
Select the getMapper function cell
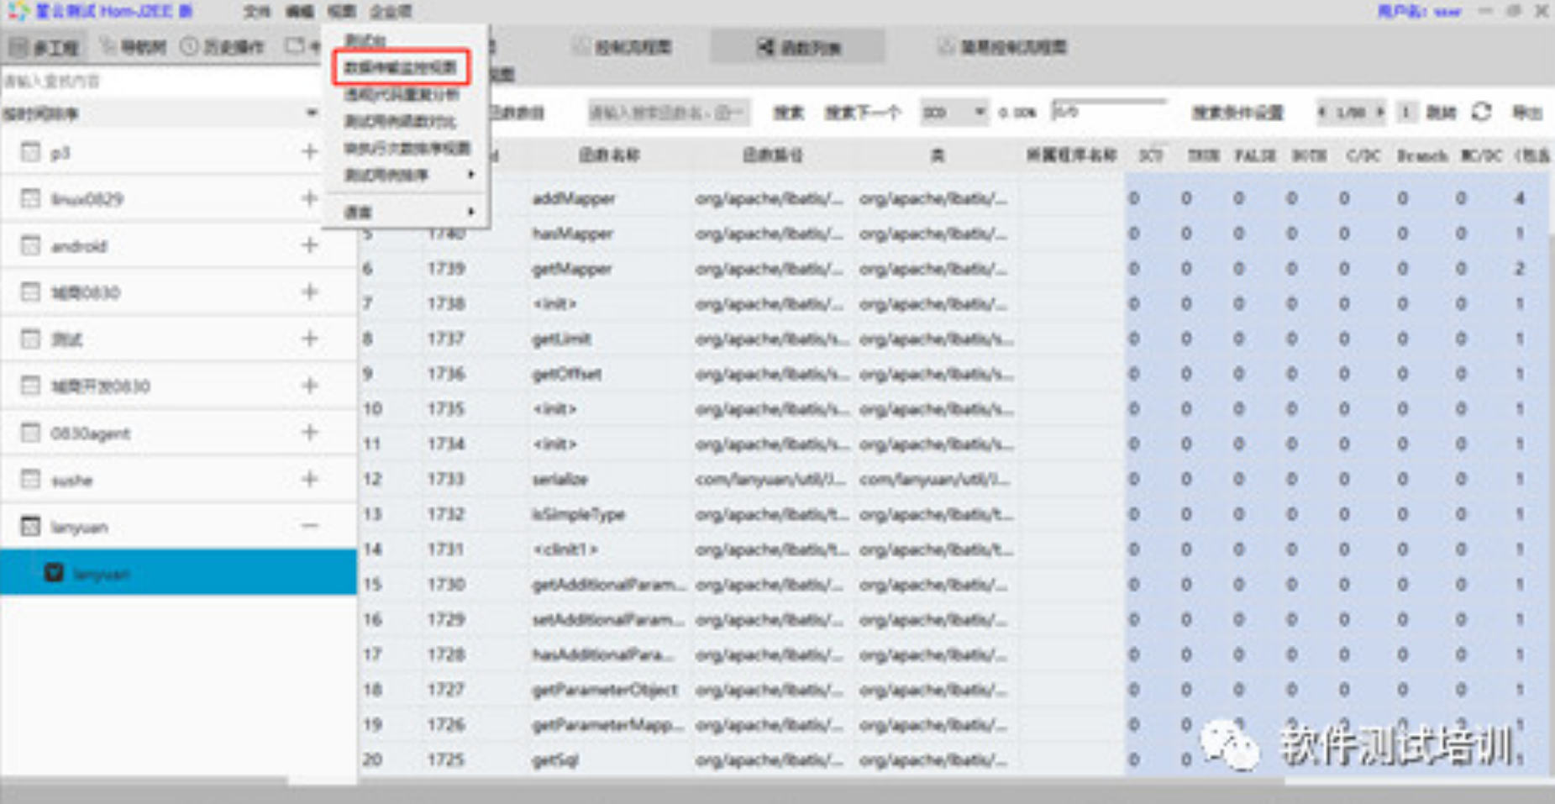coord(572,269)
